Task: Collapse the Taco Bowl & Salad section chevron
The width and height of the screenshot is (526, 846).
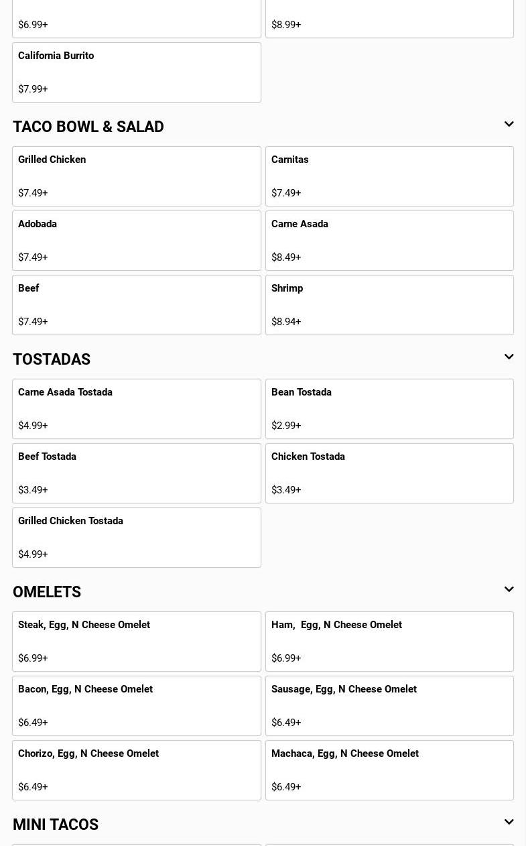Action: 509,125
